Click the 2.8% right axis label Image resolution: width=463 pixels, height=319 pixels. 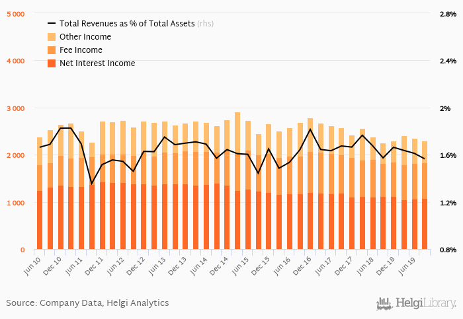pos(448,14)
